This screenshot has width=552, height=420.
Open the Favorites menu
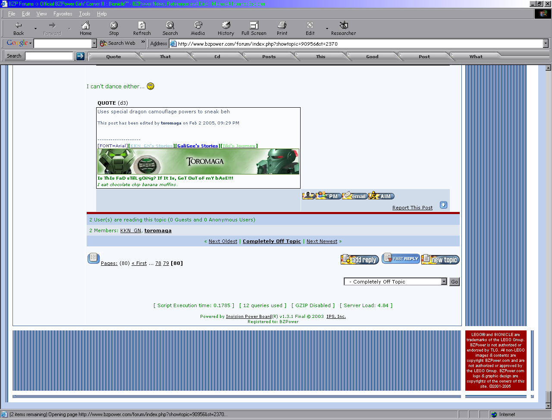(63, 13)
